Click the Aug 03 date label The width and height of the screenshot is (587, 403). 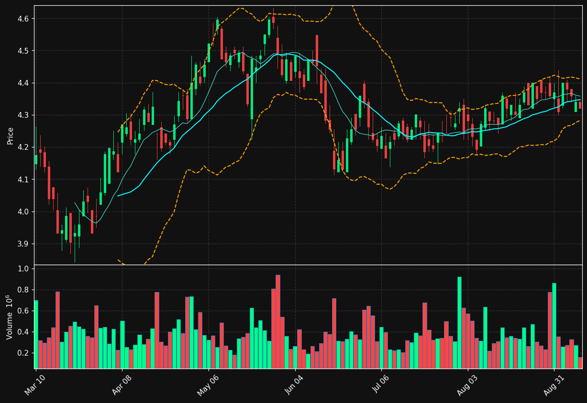(x=467, y=385)
